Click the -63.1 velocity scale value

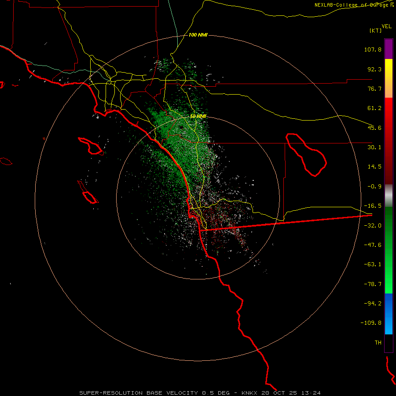tap(373, 264)
